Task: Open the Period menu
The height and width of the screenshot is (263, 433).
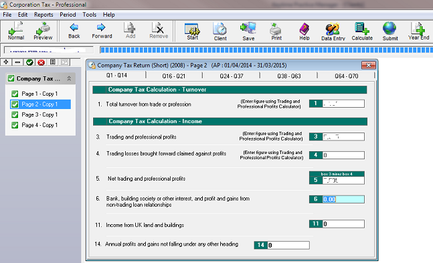Action: [68, 15]
